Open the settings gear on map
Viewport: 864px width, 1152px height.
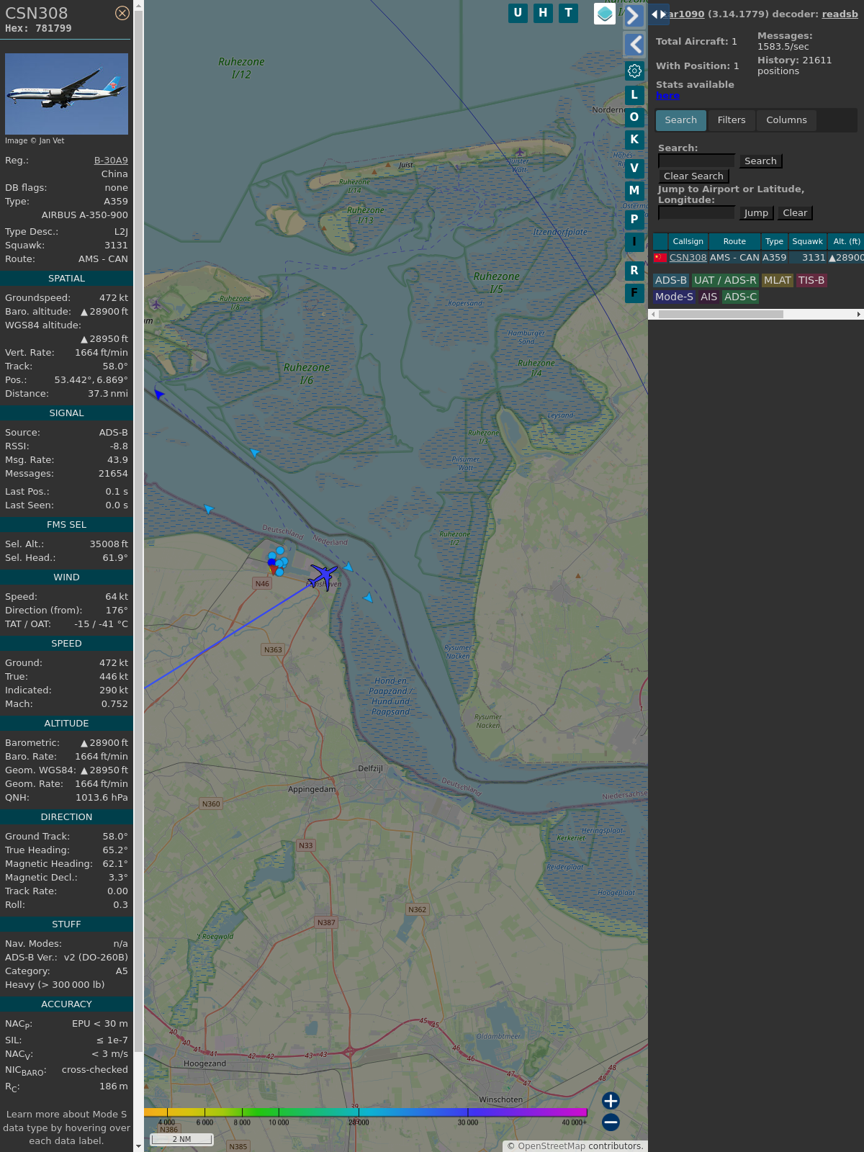pyautogui.click(x=634, y=71)
